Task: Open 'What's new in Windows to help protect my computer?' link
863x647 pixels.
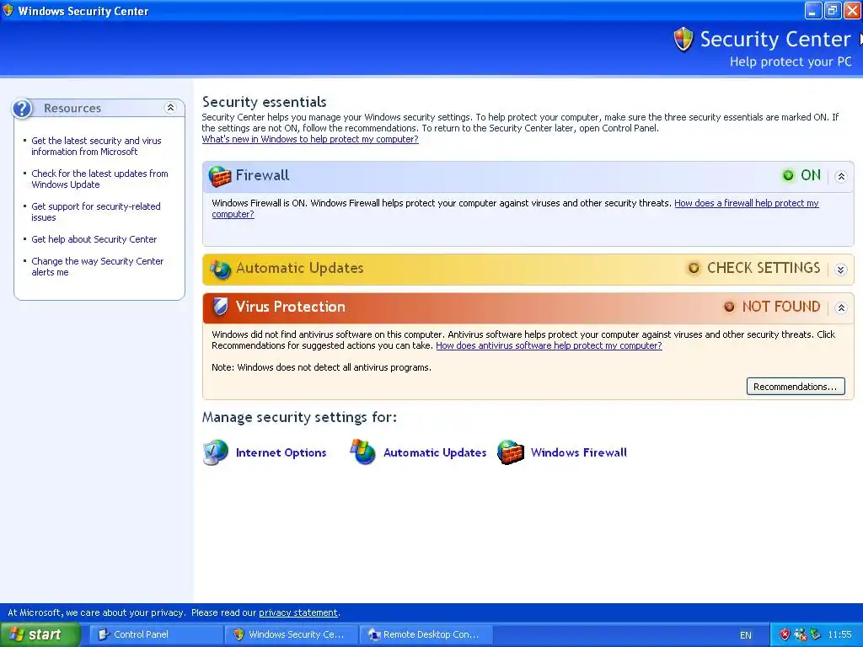Action: click(310, 139)
